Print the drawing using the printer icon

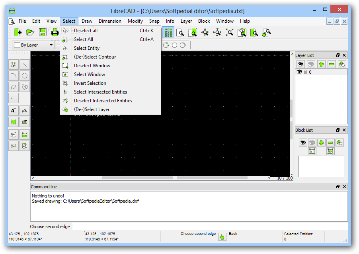55,33
